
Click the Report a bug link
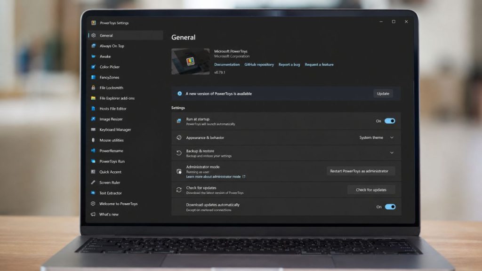[x=289, y=64]
